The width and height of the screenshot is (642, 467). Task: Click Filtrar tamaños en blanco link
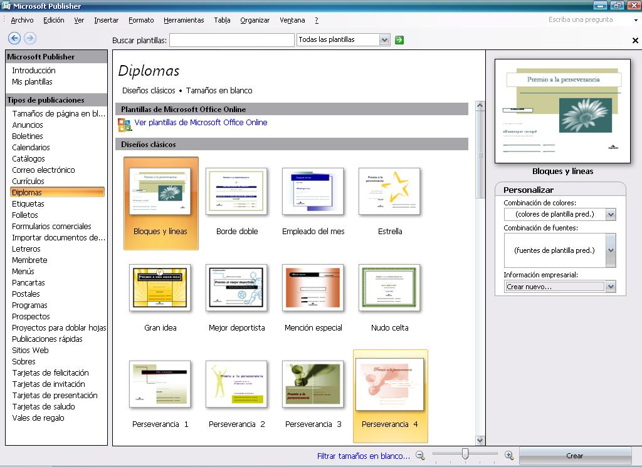pyautogui.click(x=364, y=456)
